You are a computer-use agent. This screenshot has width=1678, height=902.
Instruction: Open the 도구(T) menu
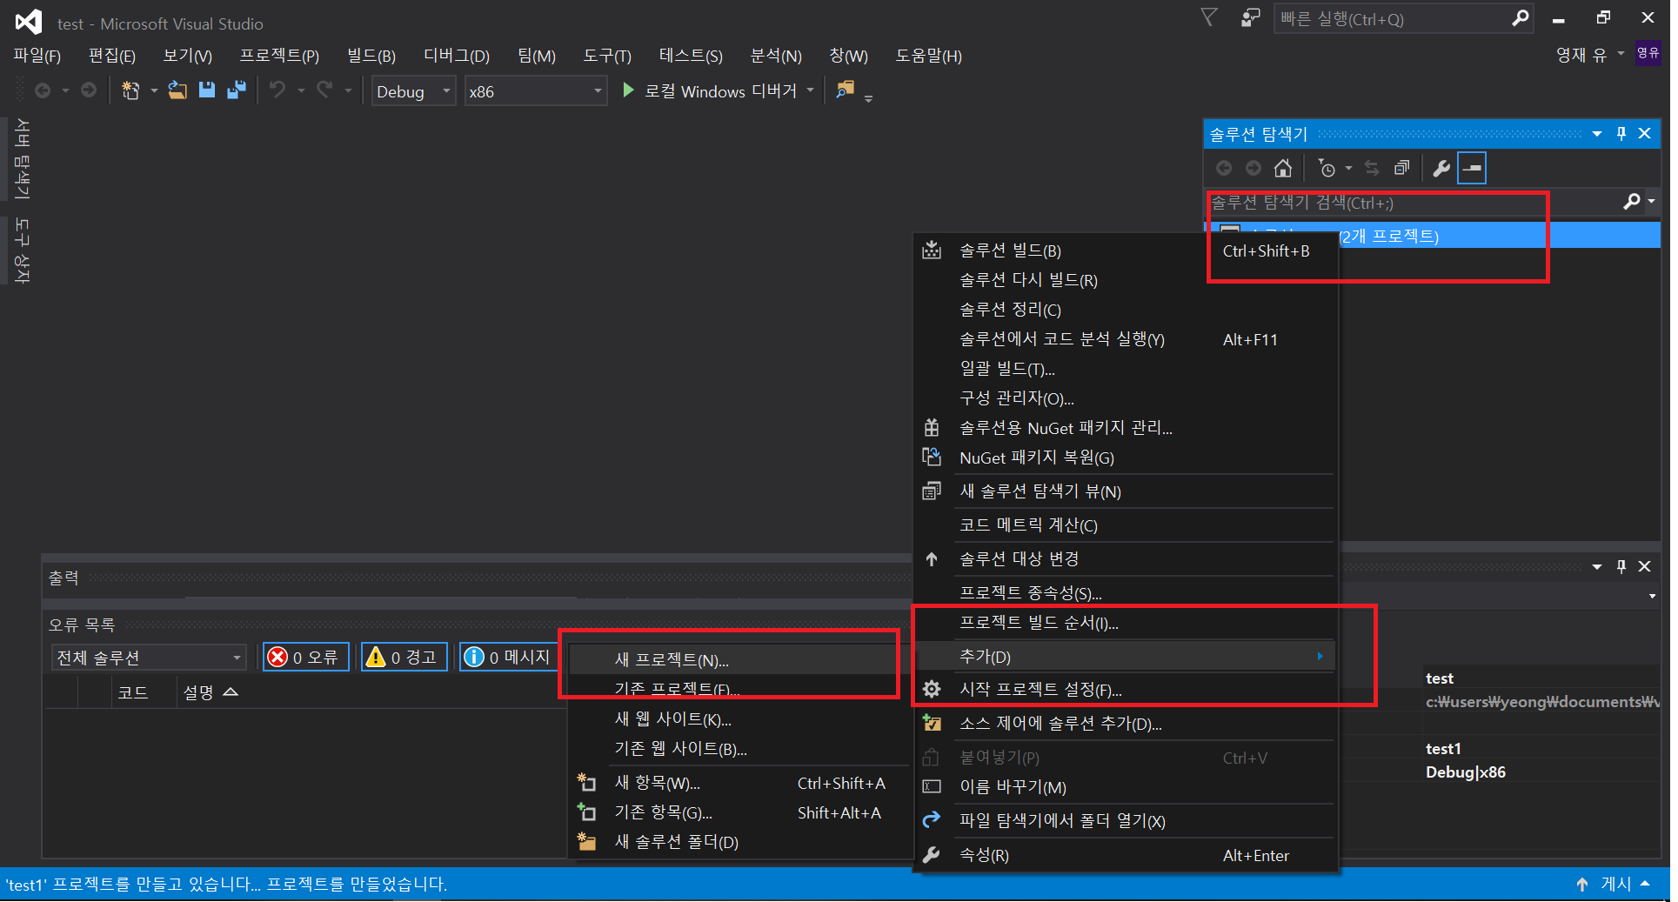(607, 57)
